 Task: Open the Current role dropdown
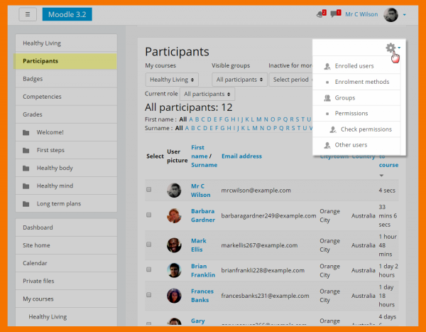[207, 94]
